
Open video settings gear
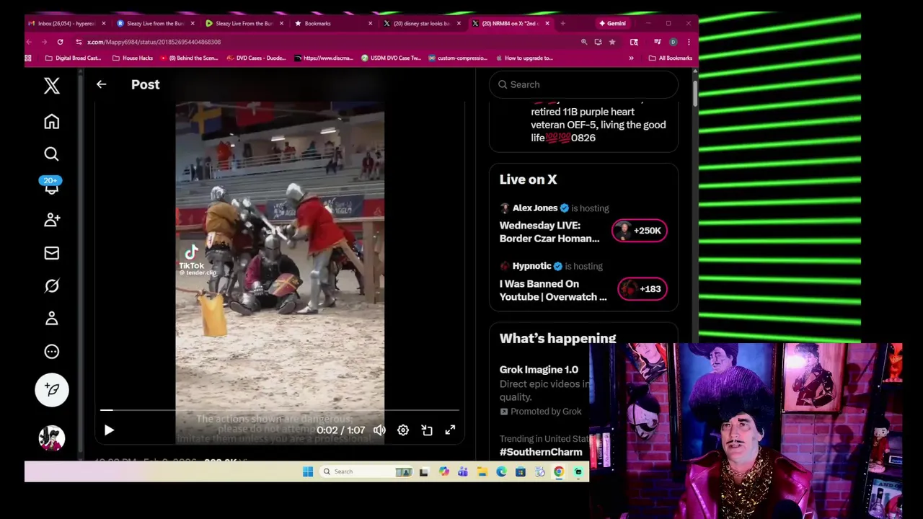pos(403,430)
